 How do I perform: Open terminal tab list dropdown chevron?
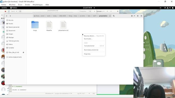(x=111, y=11)
